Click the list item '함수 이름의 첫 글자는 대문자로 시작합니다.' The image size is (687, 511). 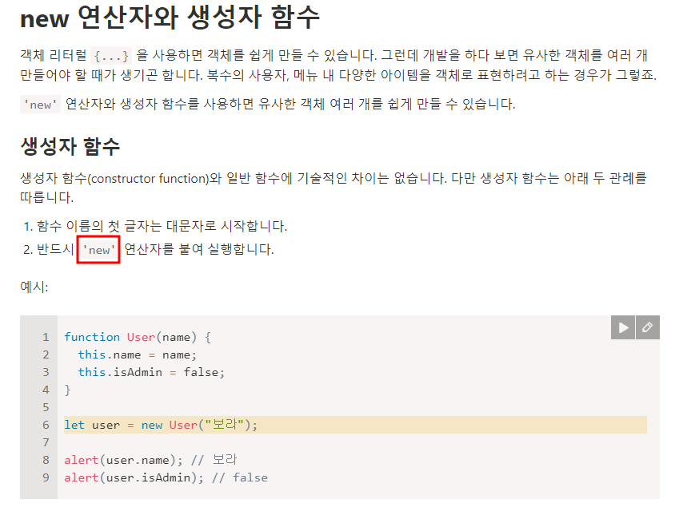point(162,226)
